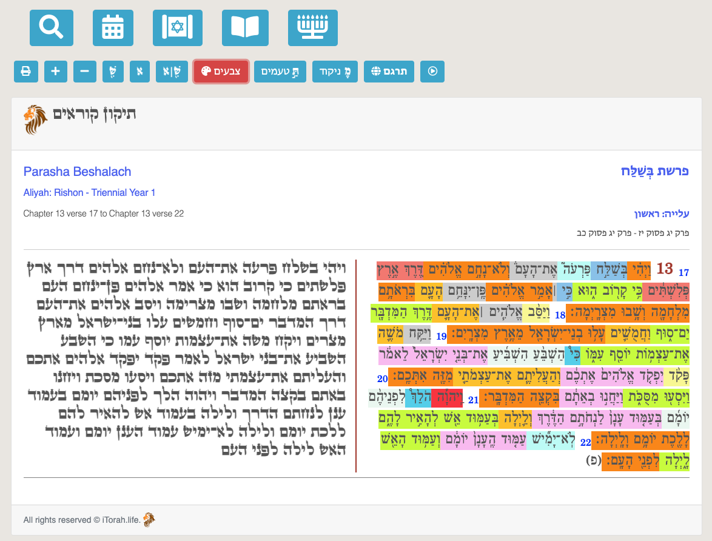Viewport: 712px width, 541px height.
Task: Click the menorah holidays icon
Action: point(313,27)
